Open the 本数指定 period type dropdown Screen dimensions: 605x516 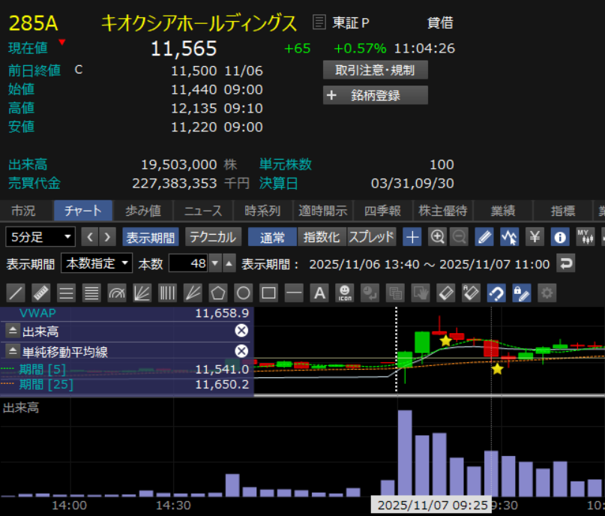tap(97, 264)
